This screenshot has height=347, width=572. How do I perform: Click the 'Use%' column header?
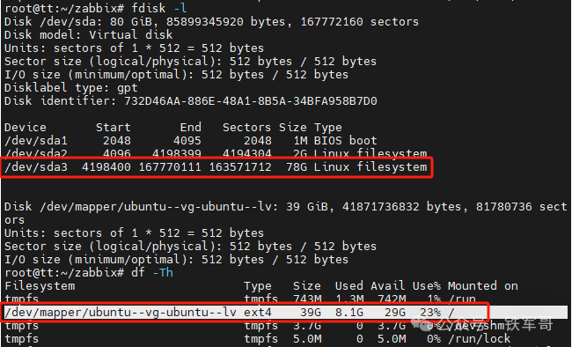[427, 285]
